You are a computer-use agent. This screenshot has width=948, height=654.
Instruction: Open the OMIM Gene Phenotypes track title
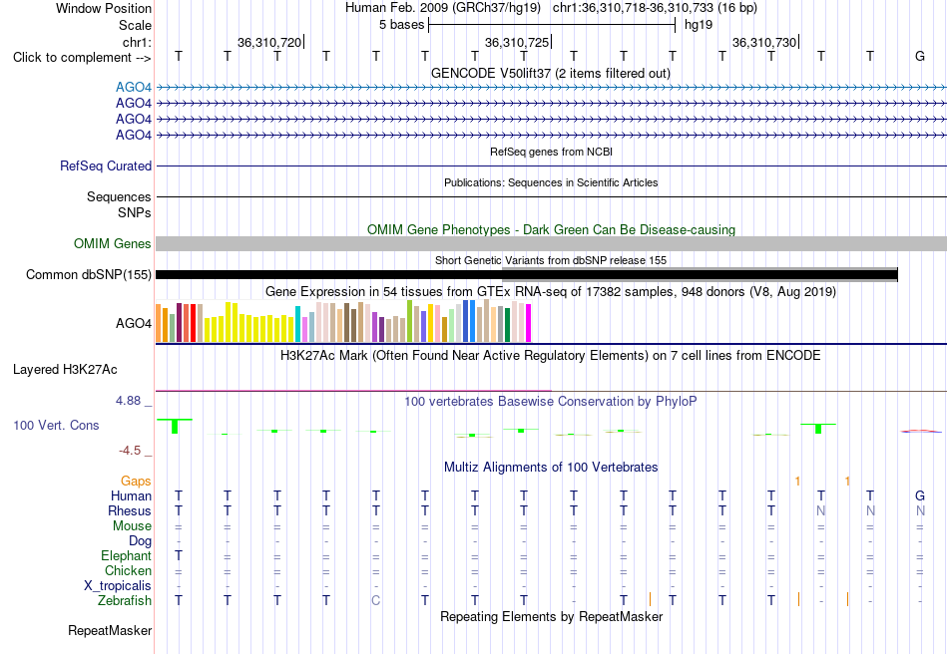[551, 229]
